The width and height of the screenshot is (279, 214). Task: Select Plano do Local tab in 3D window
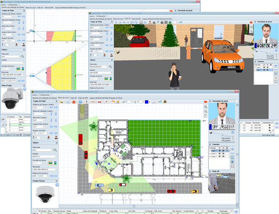click(118, 19)
